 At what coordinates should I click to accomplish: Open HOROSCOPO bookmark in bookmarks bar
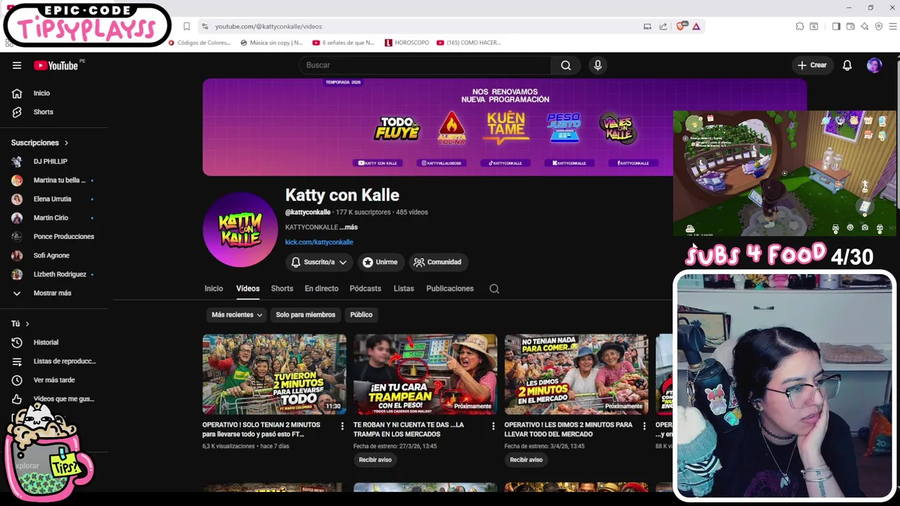(407, 43)
